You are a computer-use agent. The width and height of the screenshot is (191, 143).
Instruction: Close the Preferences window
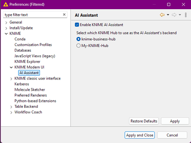184,5
